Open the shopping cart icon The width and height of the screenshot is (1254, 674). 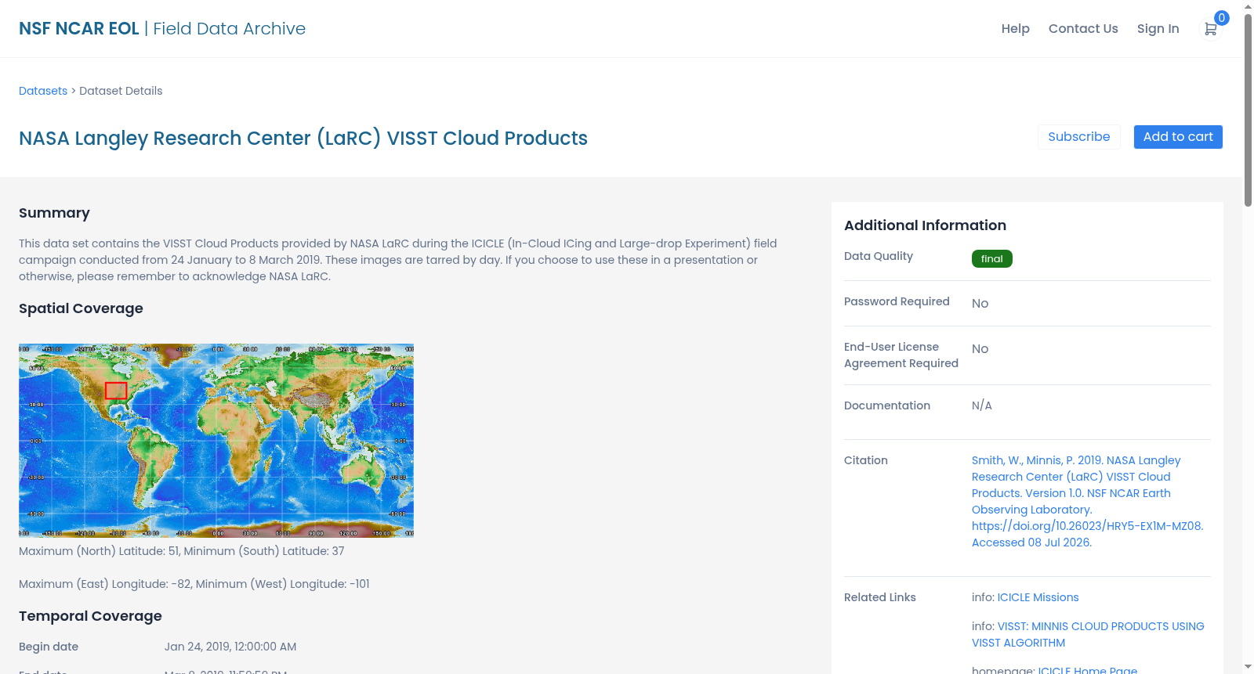(1211, 29)
